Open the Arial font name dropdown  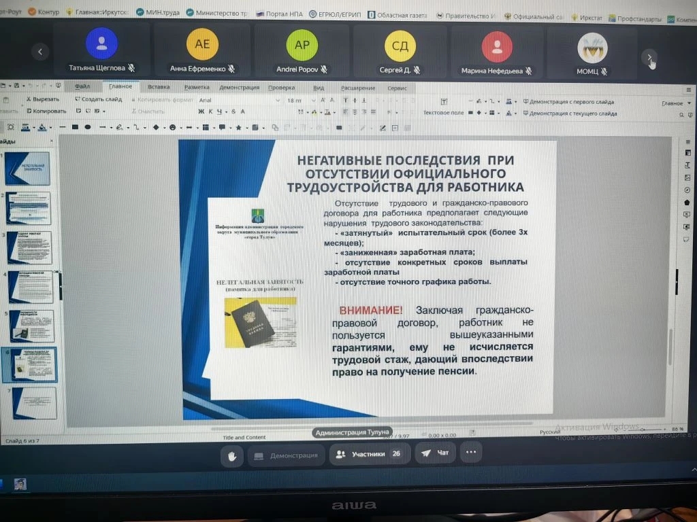click(x=238, y=101)
